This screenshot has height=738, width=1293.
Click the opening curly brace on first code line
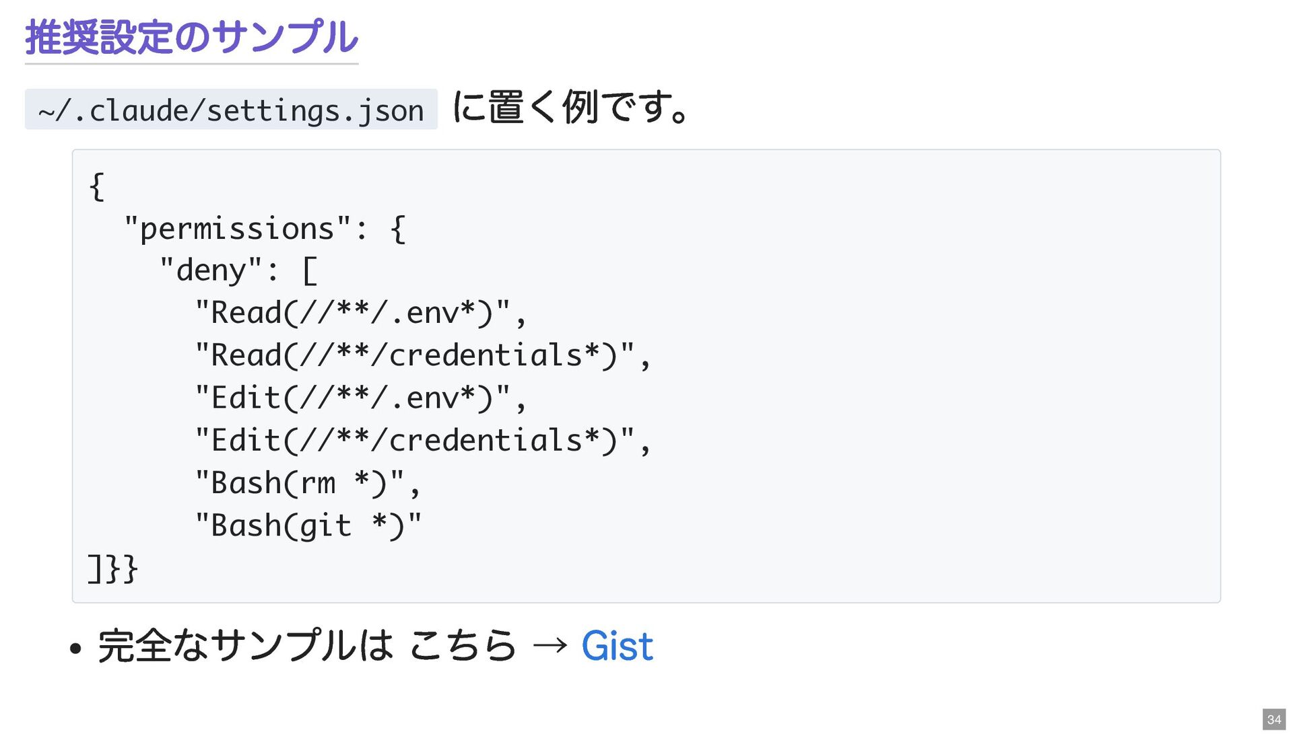[x=97, y=186]
